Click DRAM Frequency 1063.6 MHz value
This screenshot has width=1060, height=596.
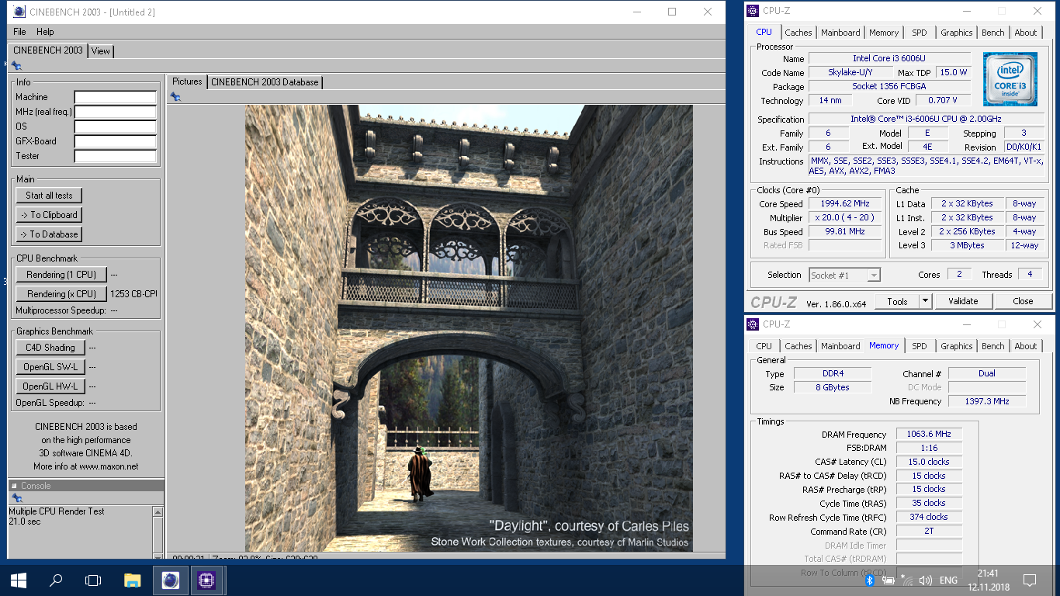(x=929, y=435)
